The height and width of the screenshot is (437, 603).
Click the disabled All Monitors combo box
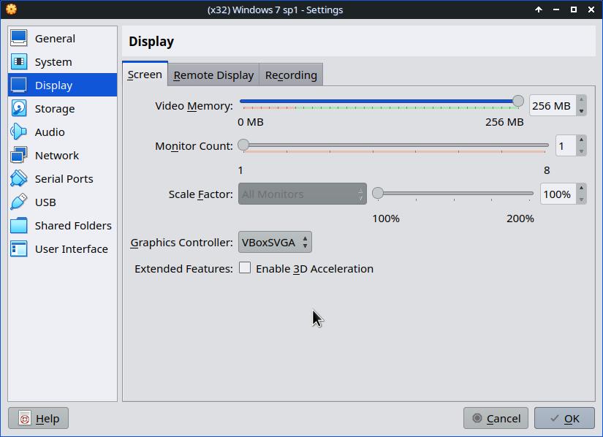(303, 194)
